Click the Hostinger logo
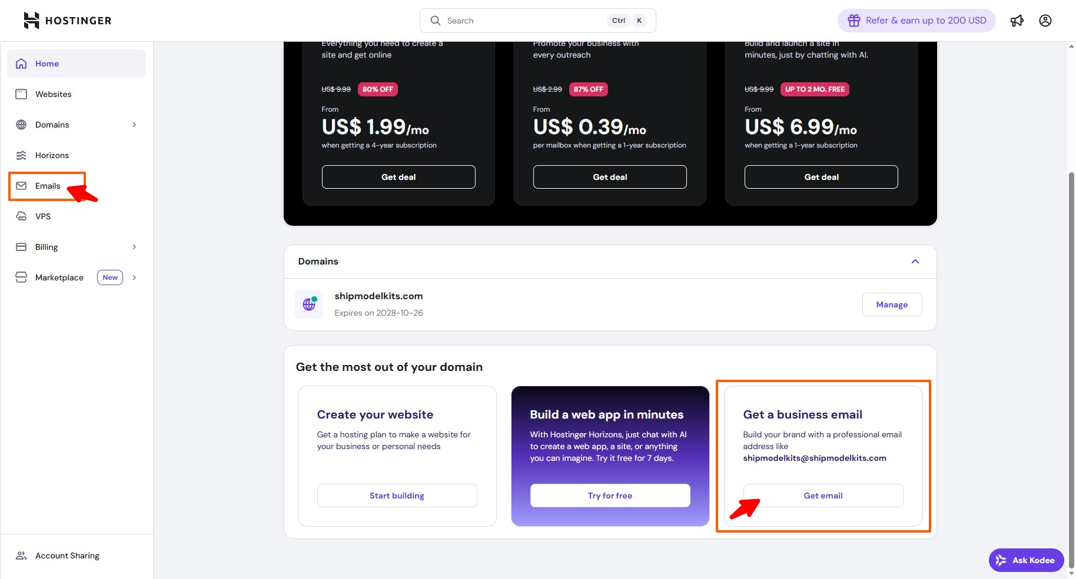 (67, 21)
